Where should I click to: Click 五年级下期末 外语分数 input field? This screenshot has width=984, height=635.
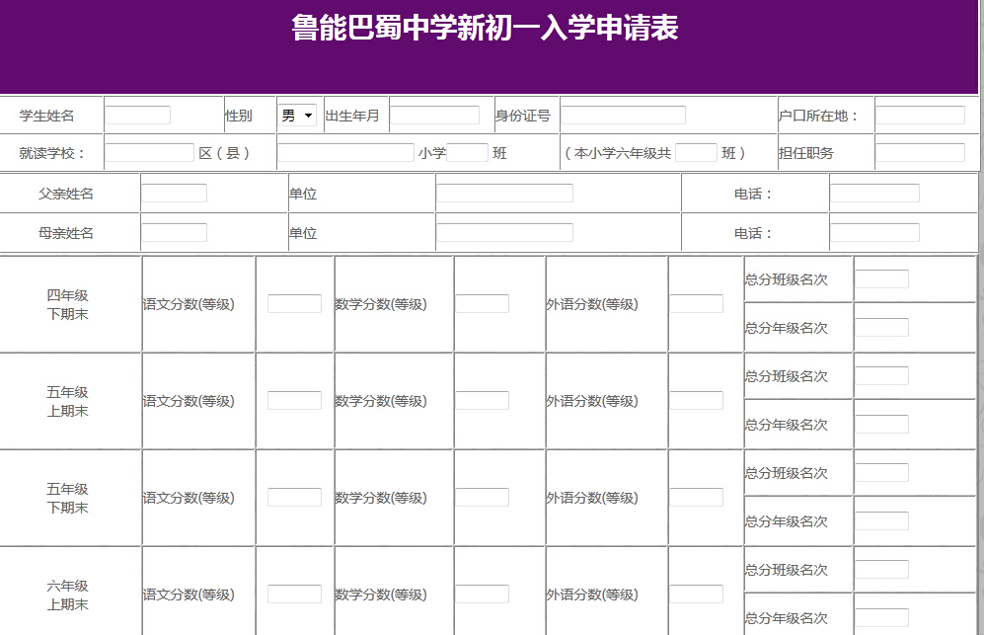tap(696, 498)
